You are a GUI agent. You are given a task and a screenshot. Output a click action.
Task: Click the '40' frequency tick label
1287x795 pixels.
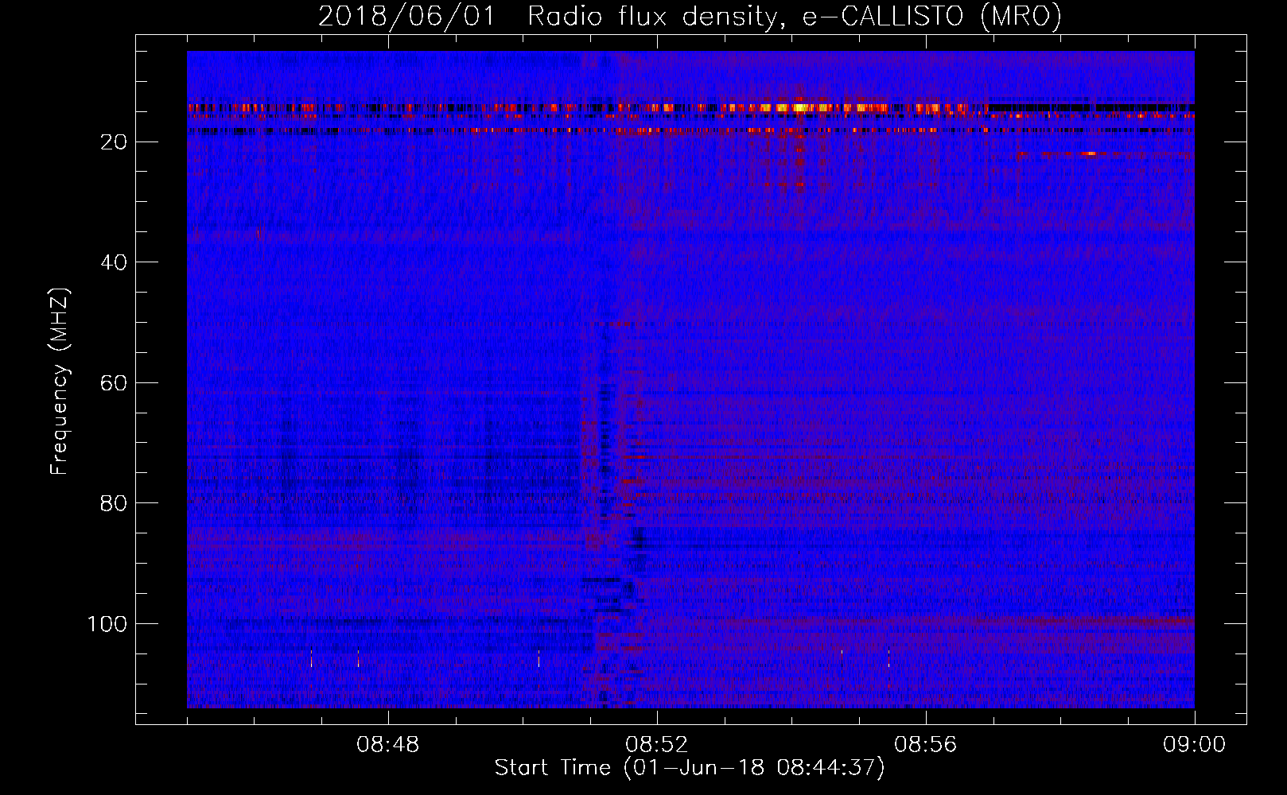[115, 262]
